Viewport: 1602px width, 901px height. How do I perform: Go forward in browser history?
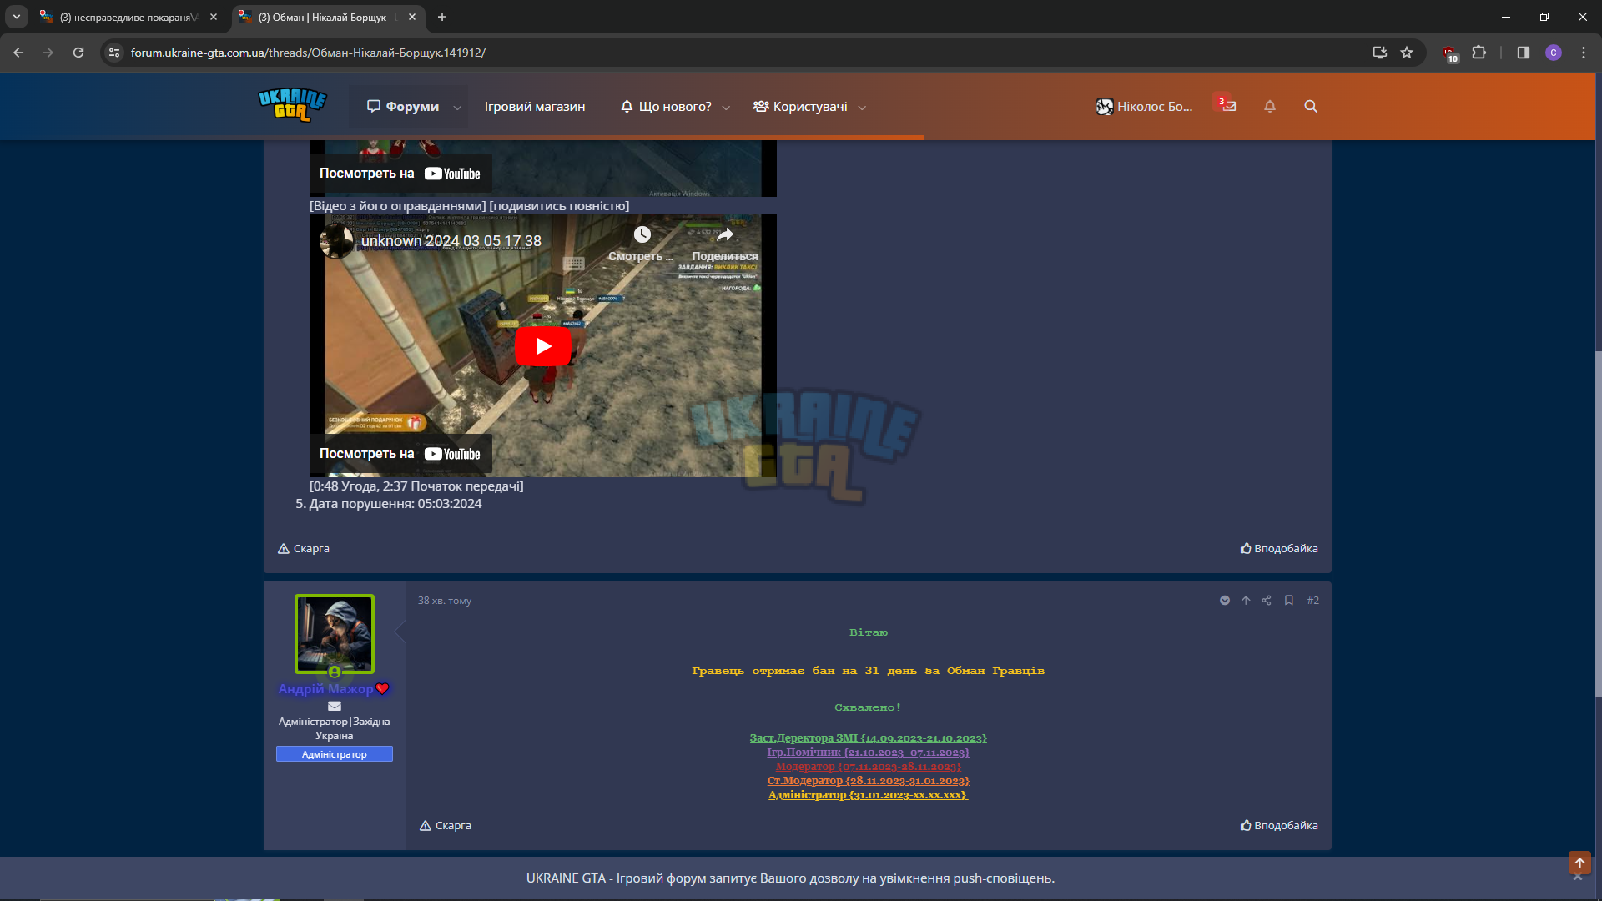tap(48, 53)
